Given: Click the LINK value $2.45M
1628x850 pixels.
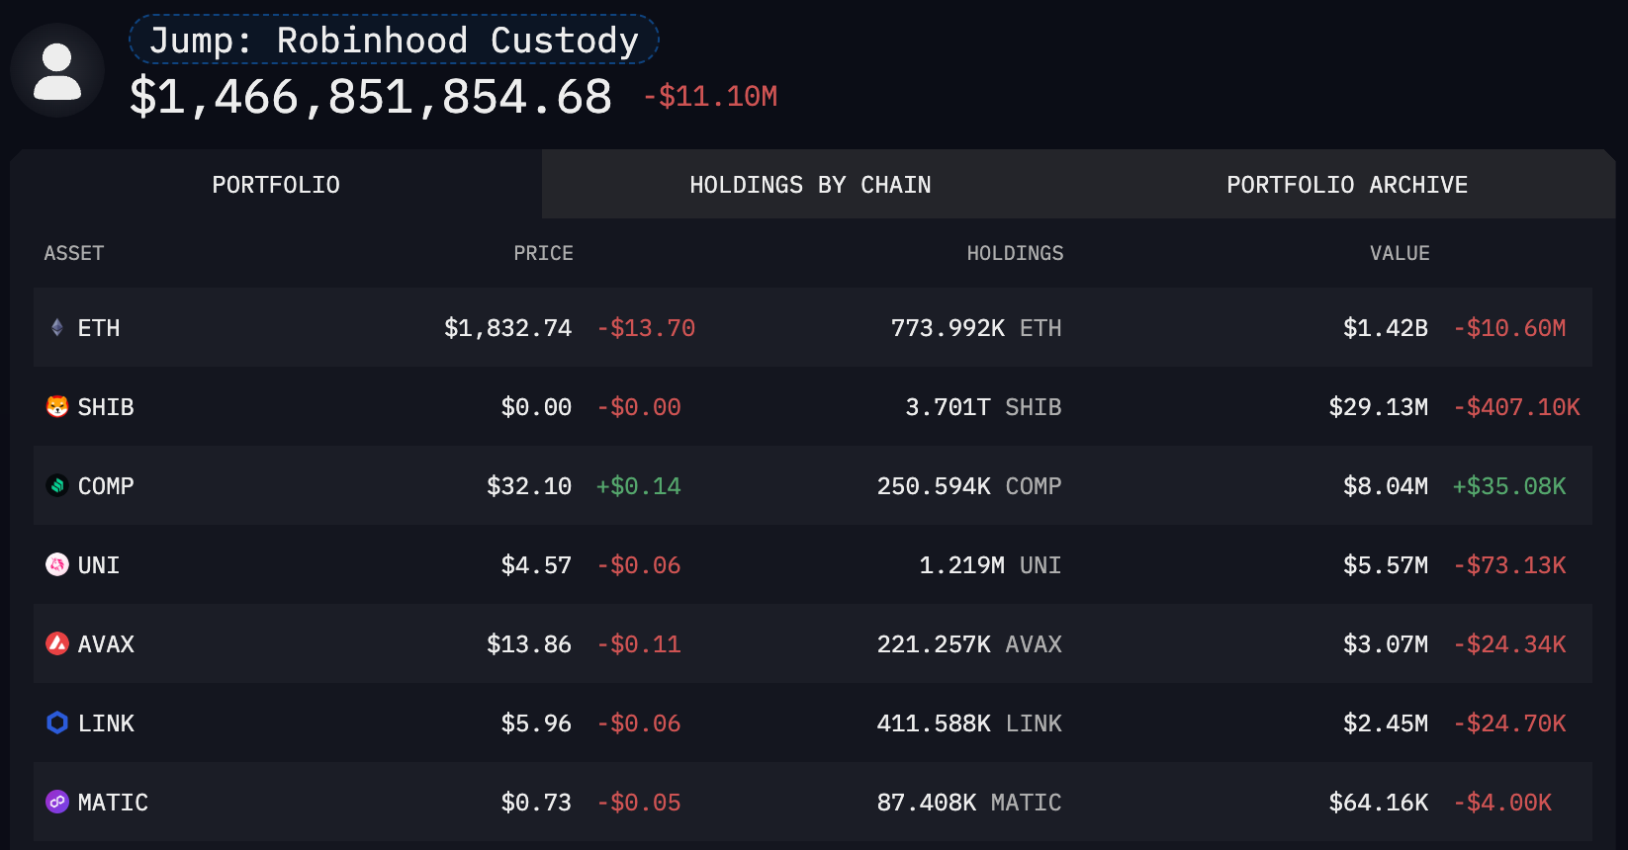Looking at the screenshot, I should [x=1385, y=723].
